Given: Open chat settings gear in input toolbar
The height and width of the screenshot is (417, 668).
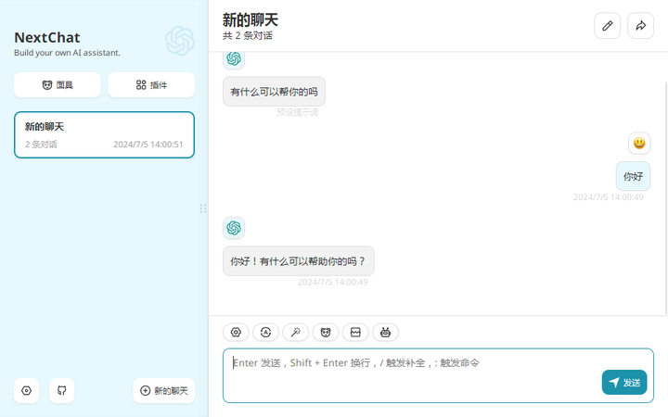Looking at the screenshot, I should point(236,333).
